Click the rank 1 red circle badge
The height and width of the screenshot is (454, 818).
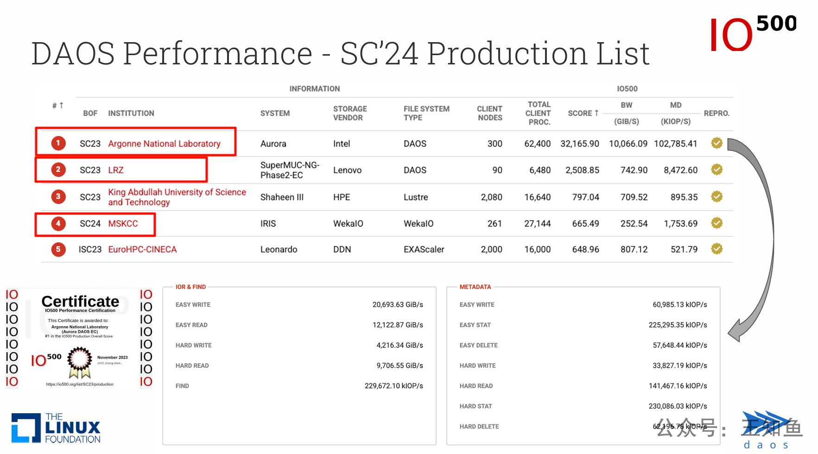[x=58, y=143]
